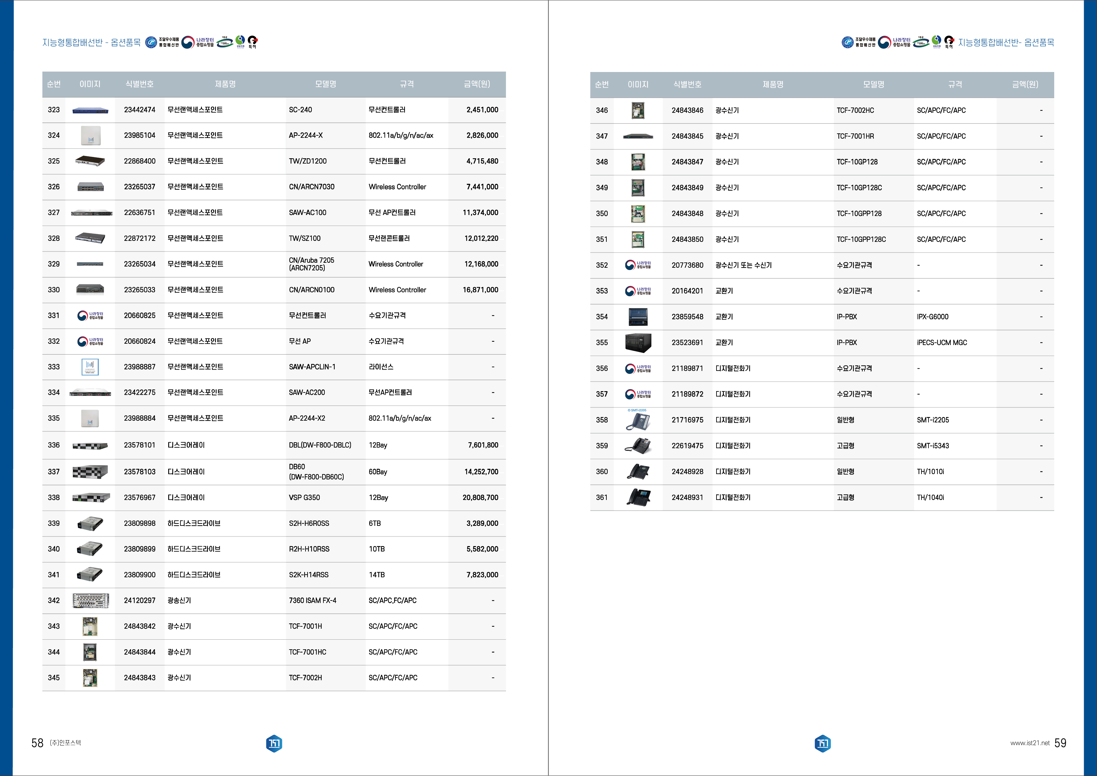Click the 나라장터 logo in row 331
Viewport: 1097px width, 776px height.
(90, 316)
